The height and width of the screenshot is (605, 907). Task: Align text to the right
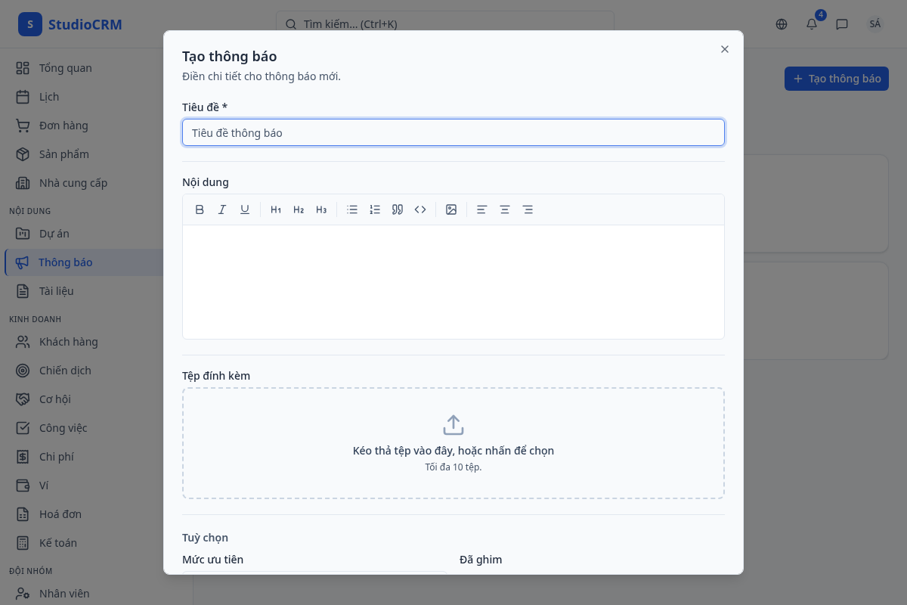pos(528,209)
